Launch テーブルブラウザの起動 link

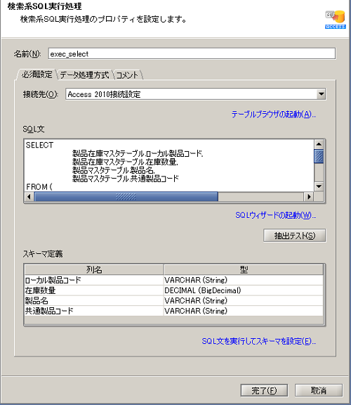(x=274, y=114)
